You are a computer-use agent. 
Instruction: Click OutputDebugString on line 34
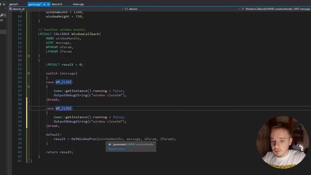(70, 122)
